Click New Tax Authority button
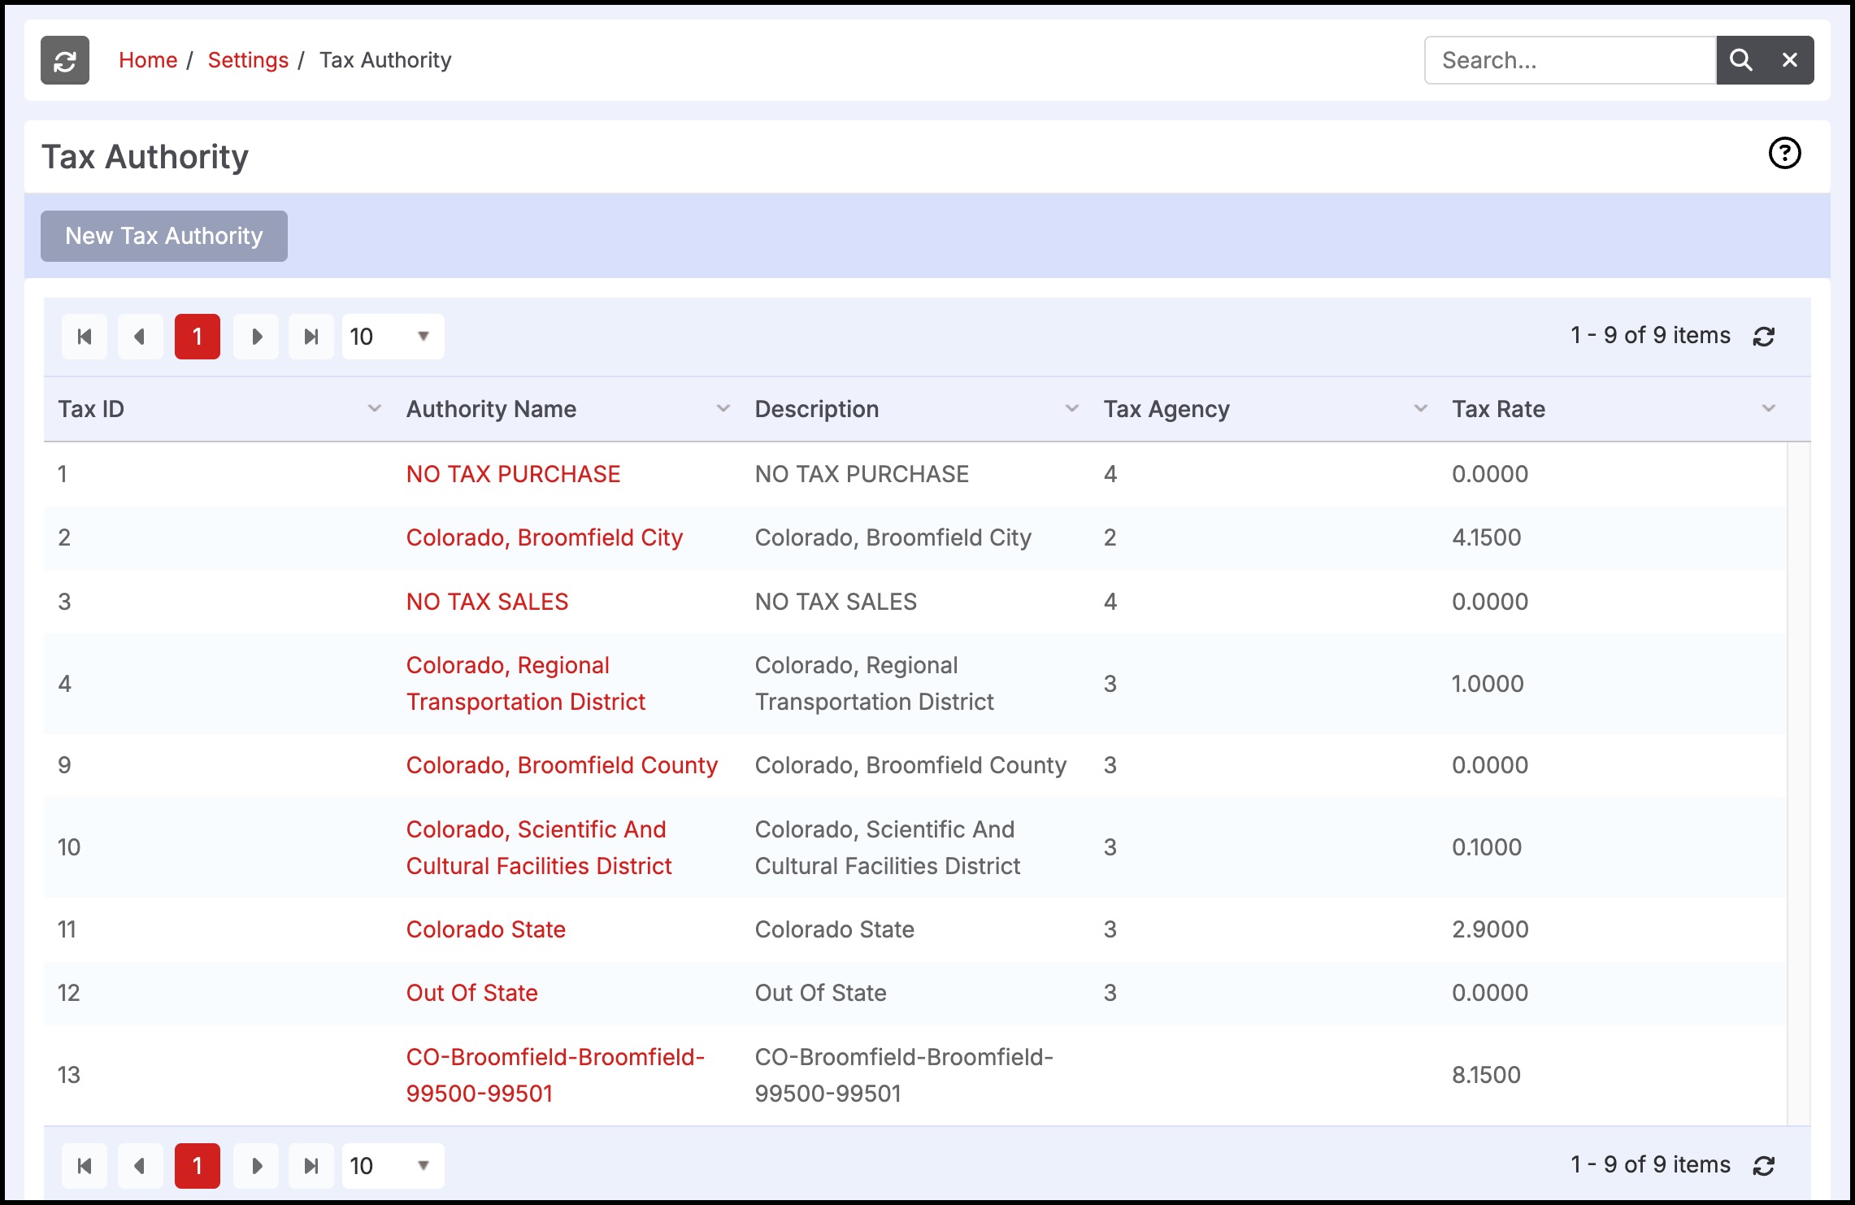The height and width of the screenshot is (1205, 1855). click(164, 237)
